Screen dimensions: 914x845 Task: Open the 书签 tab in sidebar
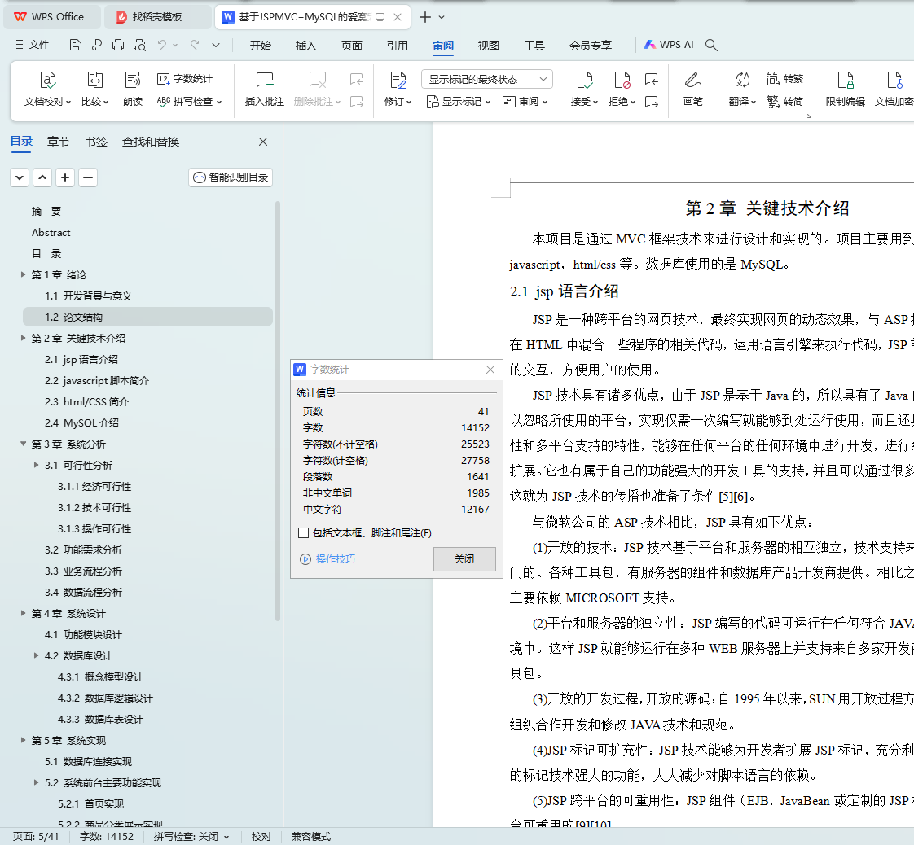click(96, 142)
